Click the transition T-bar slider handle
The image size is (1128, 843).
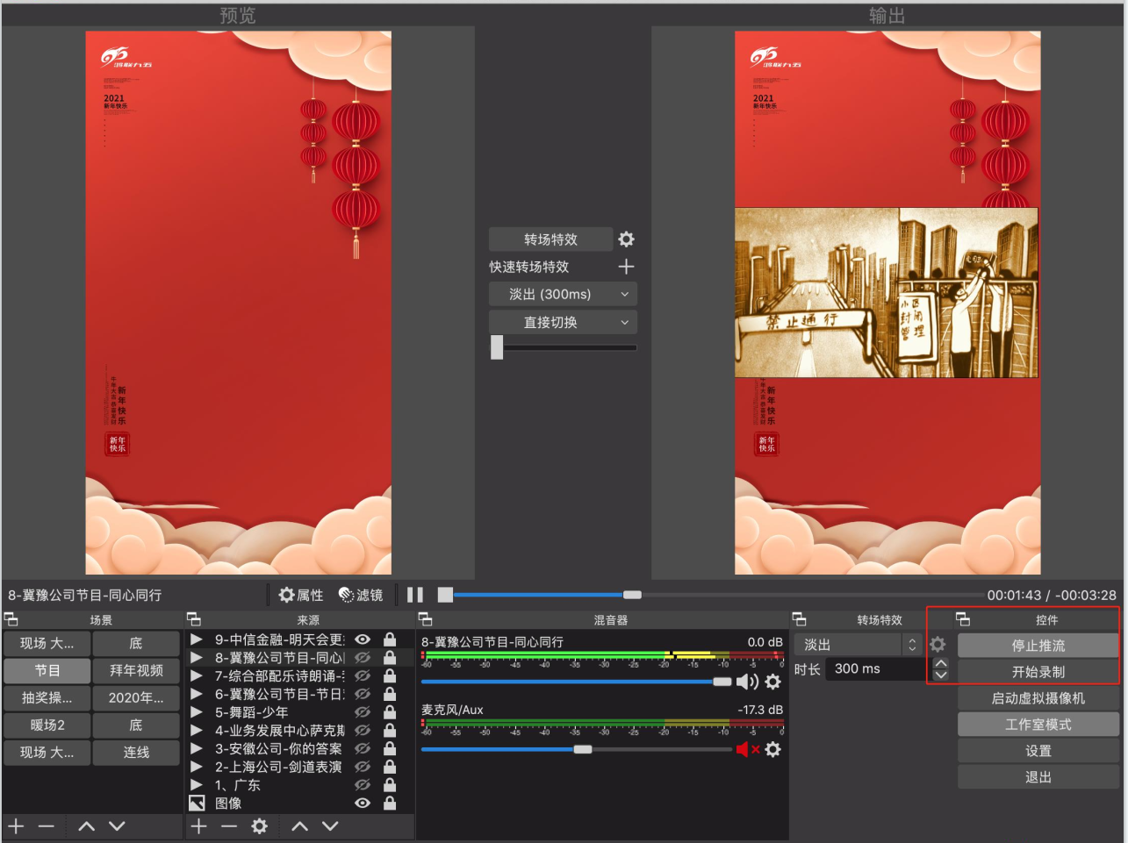(497, 347)
